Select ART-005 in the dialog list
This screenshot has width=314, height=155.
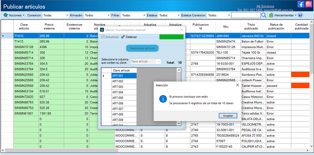pyautogui.click(x=124, y=98)
